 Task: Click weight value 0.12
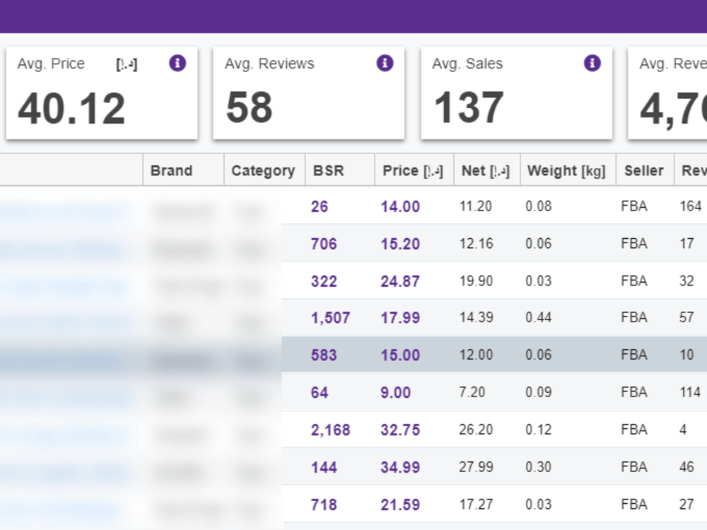[538, 429]
